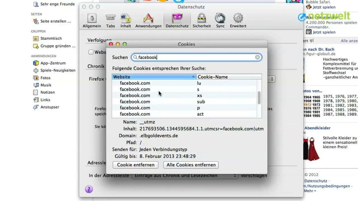Image resolution: width=358 pixels, height=201 pixels.
Task: Click the cookie list scrollbar thumb
Action: click(x=259, y=98)
